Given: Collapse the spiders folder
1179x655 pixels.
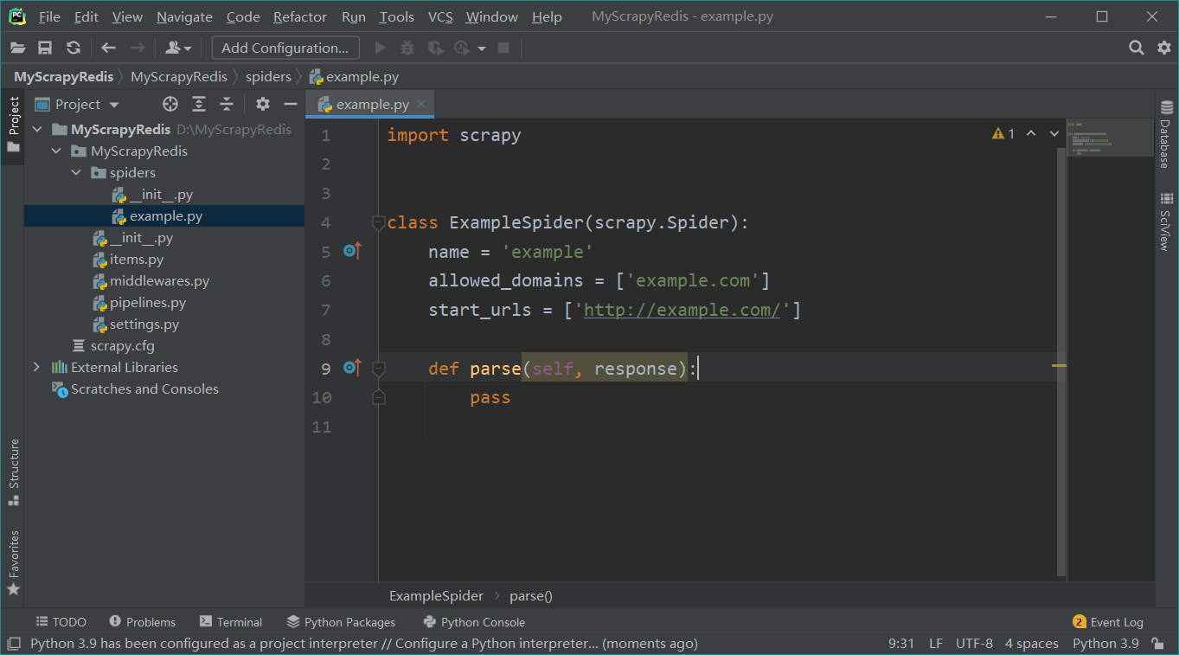Looking at the screenshot, I should tap(76, 173).
